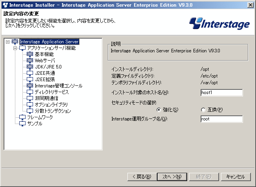Toggle the 分散トランザクション feature icon
Image resolution: width=256 pixels, height=187 pixels.
pyautogui.click(x=30, y=111)
